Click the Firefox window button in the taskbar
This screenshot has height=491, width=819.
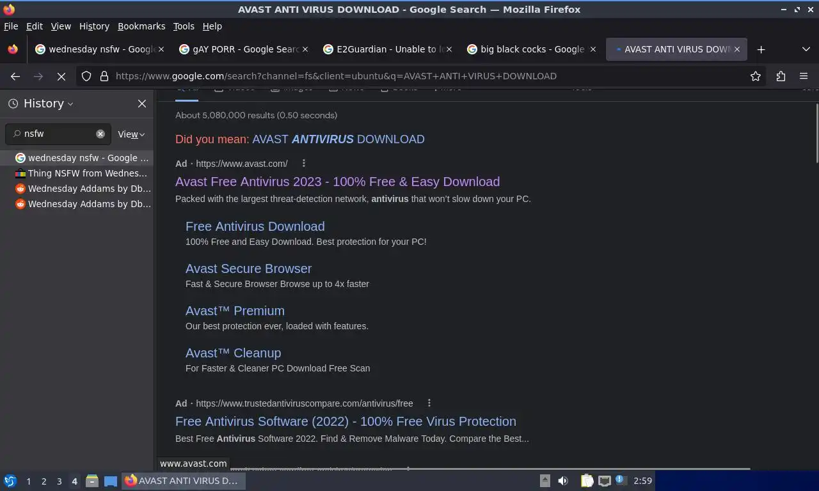[x=183, y=481]
